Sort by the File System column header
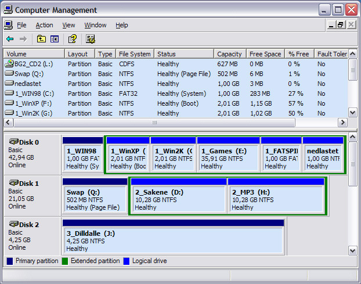Screen dimensions: 361x284 (135, 54)
